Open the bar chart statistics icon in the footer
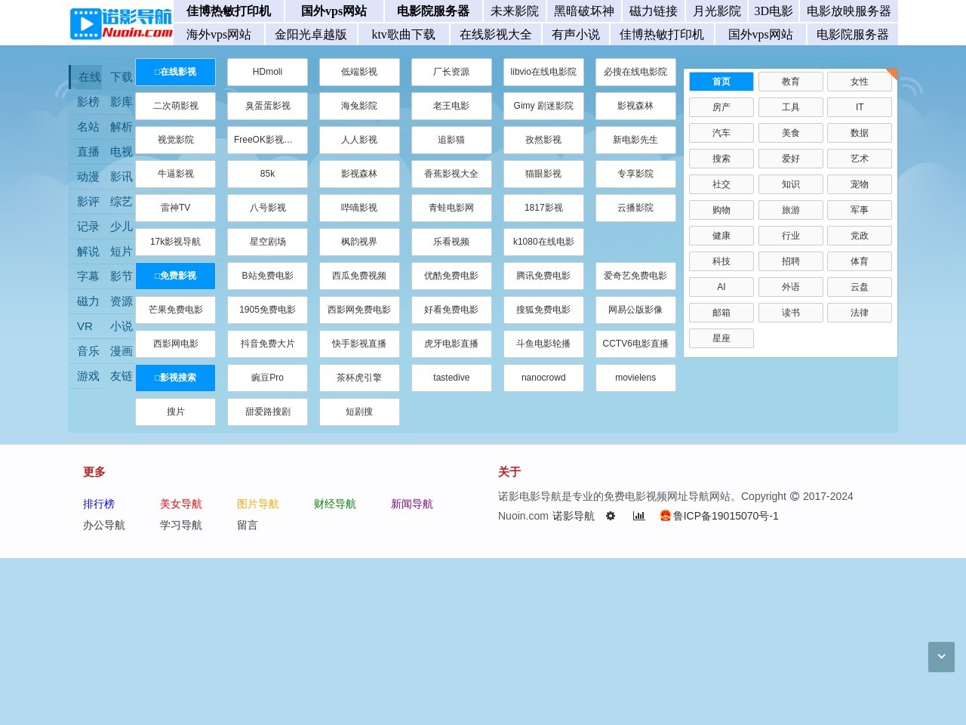 click(638, 516)
